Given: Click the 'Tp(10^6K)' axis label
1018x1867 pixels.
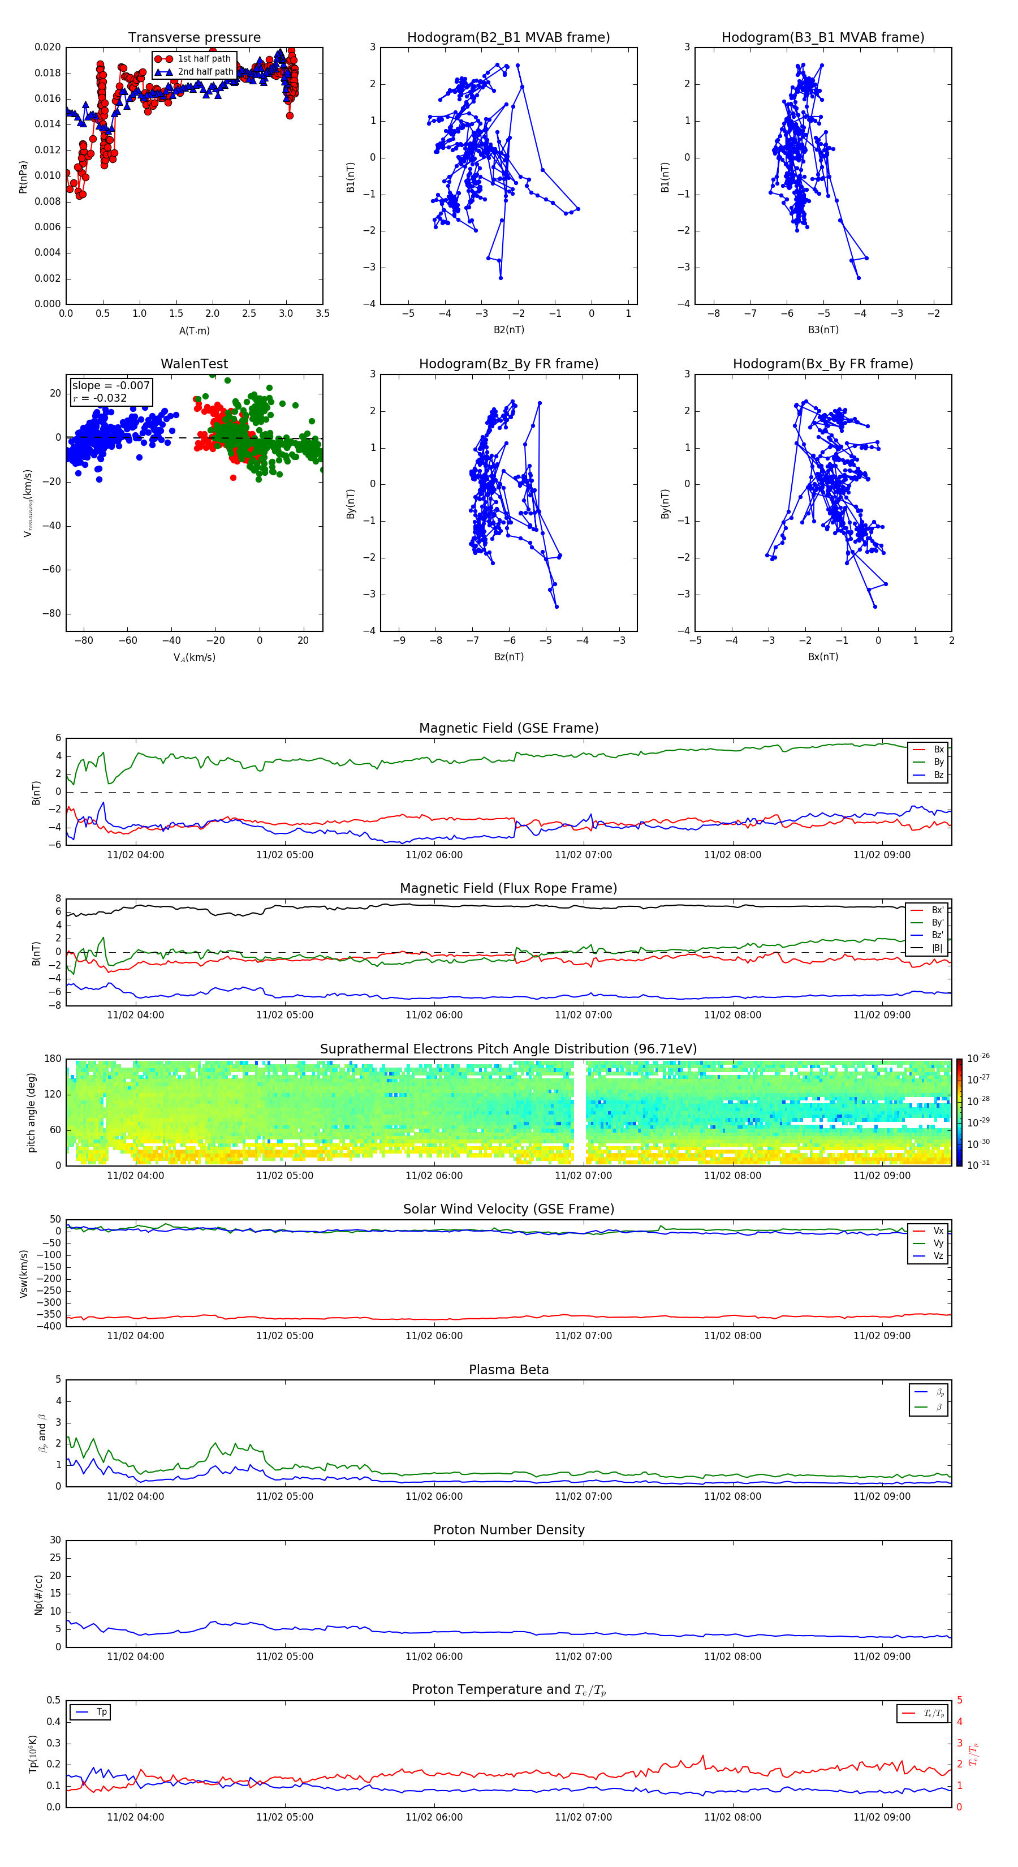Looking at the screenshot, I should [33, 1754].
